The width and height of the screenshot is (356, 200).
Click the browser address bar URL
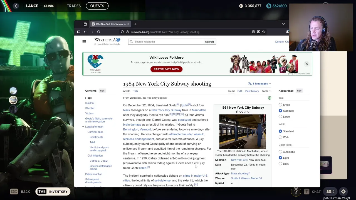[x=165, y=32]
